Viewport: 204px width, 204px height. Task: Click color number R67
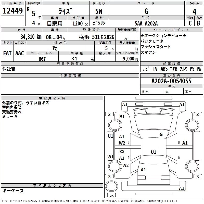(x=42, y=59)
